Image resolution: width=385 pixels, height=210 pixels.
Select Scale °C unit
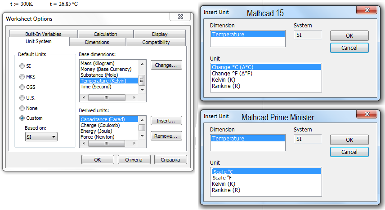tap(266, 171)
